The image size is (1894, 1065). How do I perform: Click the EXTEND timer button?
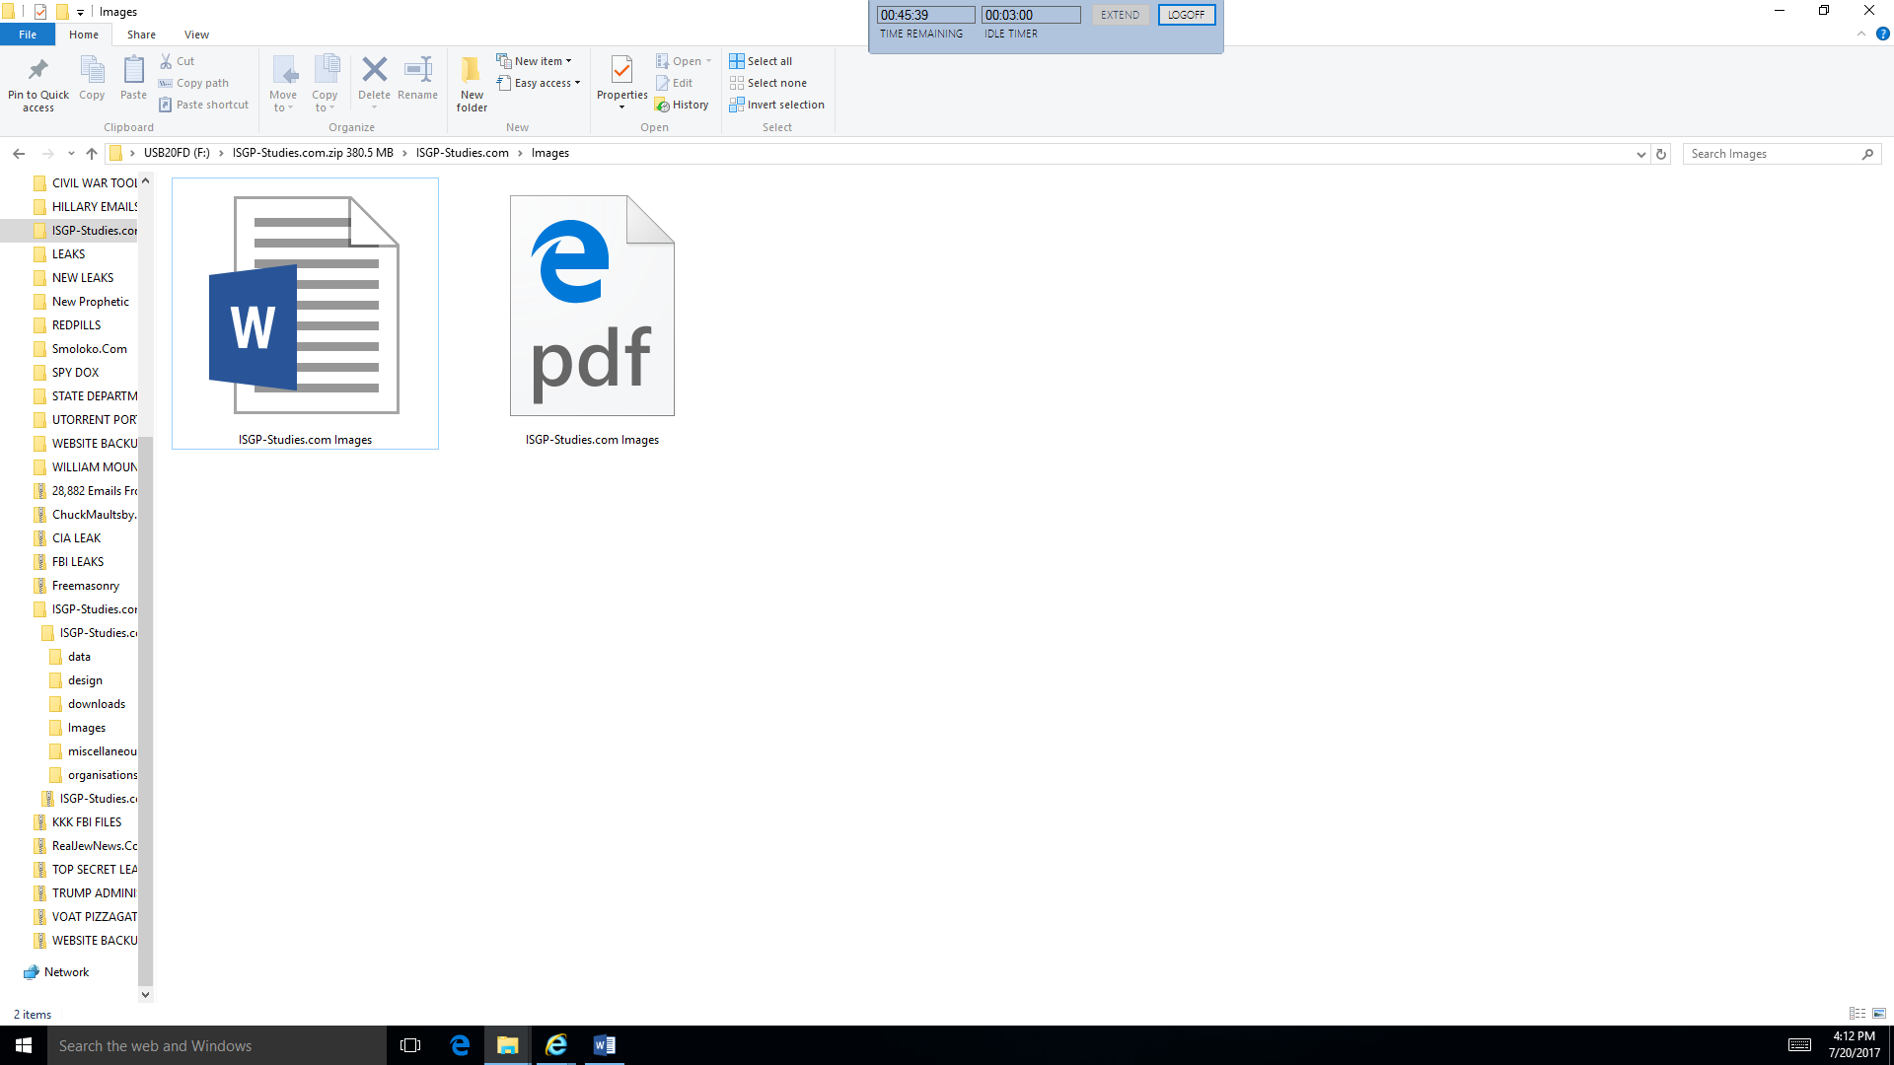click(x=1120, y=15)
